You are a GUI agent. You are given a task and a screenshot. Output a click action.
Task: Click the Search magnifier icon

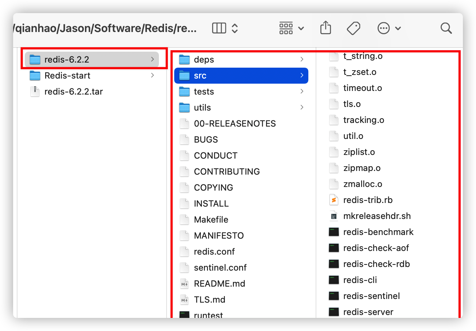(446, 28)
